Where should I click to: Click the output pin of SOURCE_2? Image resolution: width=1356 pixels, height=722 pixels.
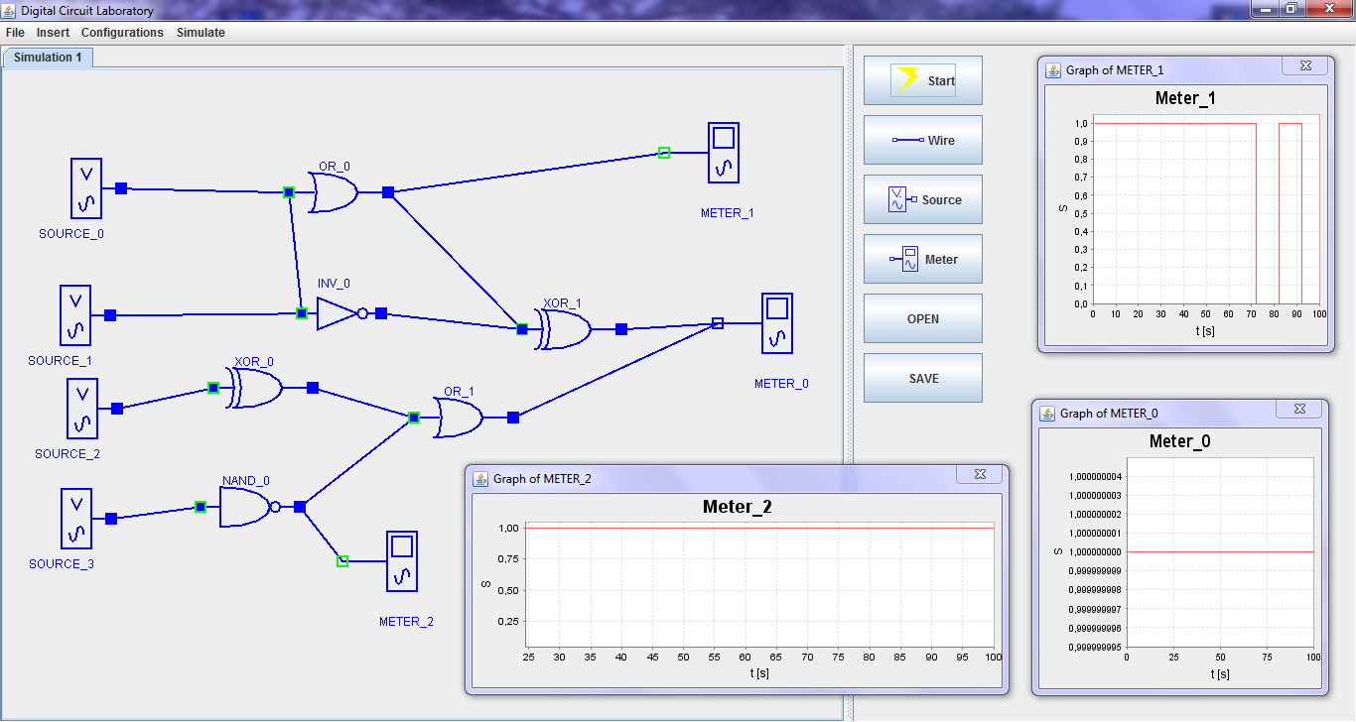117,409
